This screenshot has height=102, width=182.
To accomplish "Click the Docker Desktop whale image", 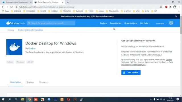I will click(x=14, y=47).
